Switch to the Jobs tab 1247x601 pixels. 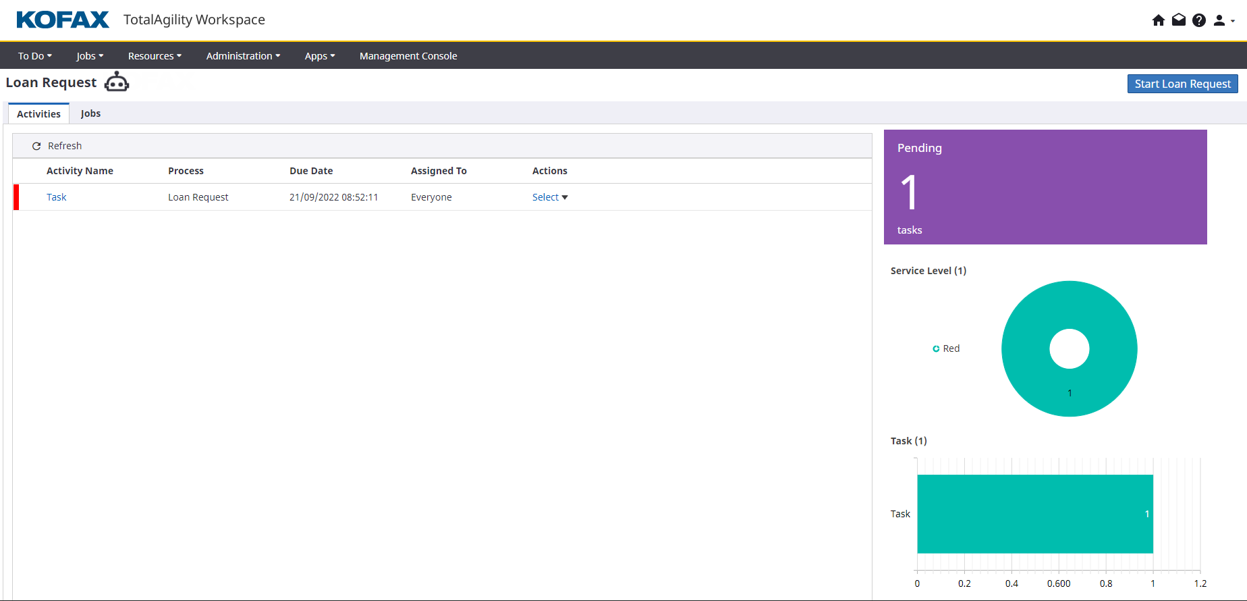[x=90, y=113]
